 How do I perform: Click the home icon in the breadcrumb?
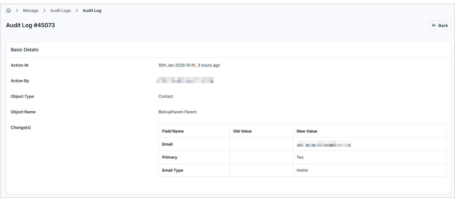click(9, 10)
